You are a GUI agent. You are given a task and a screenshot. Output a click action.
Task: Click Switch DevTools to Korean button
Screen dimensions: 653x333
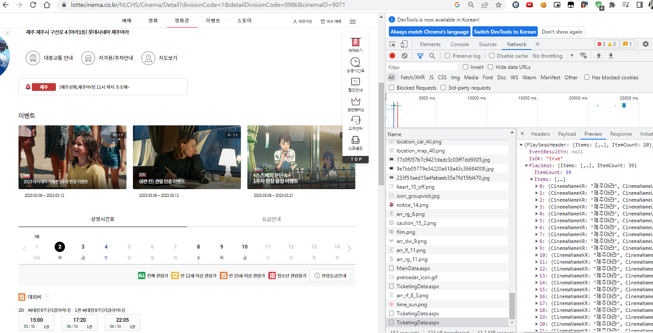point(505,32)
